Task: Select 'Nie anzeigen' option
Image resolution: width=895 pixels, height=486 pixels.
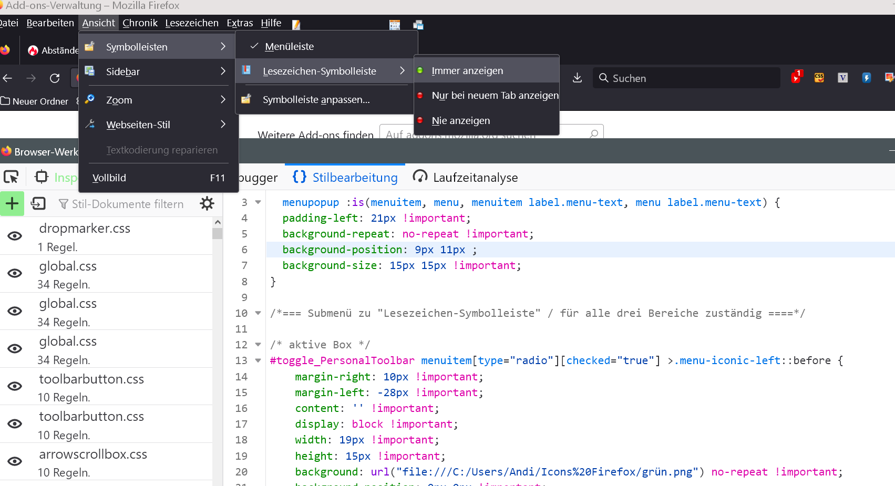Action: point(460,120)
